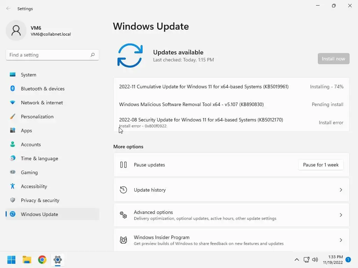This screenshot has width=358, height=268.
Task: Click the Pending install status text
Action: (x=327, y=104)
